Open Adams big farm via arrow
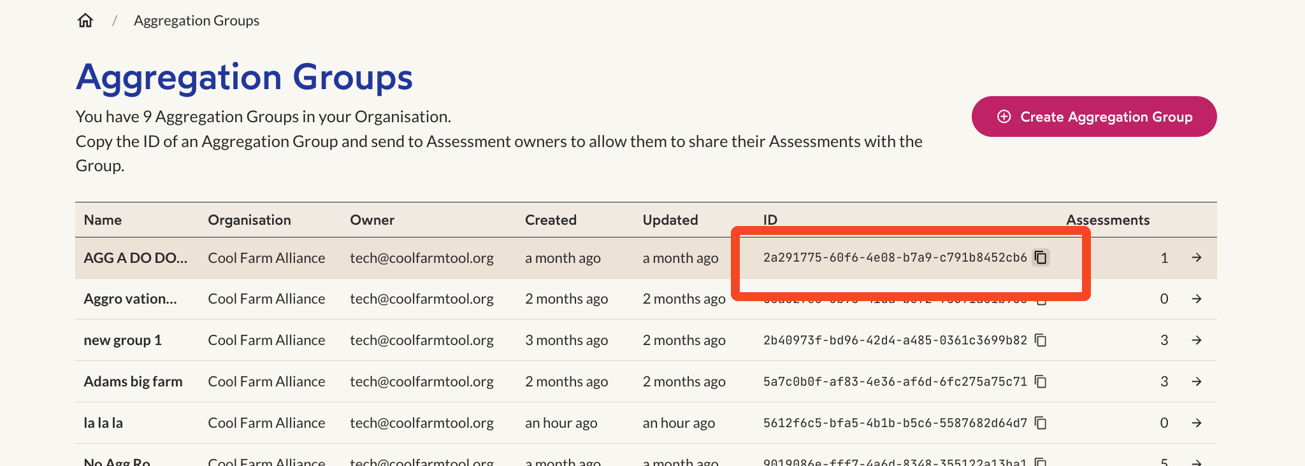Screen dimensions: 1305x466 pyautogui.click(x=1197, y=381)
